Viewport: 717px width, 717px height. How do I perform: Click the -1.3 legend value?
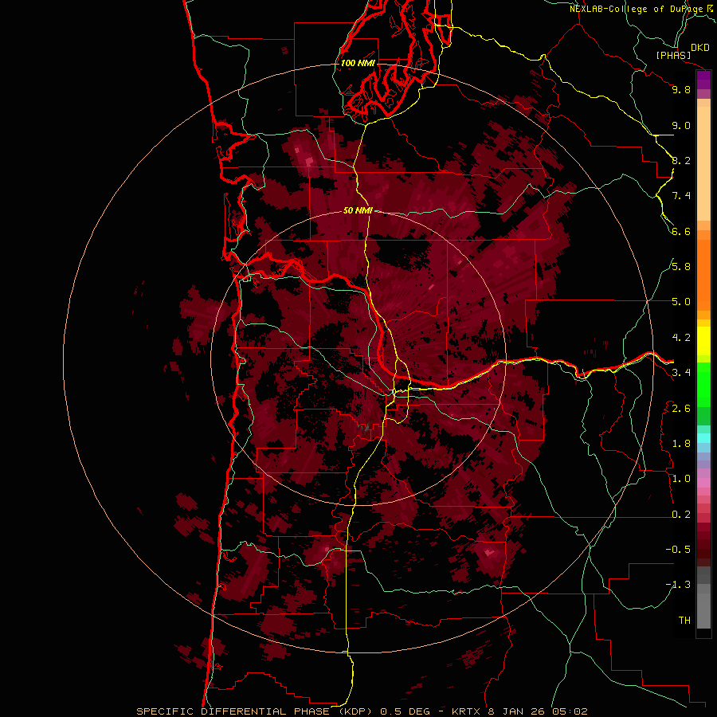coord(678,585)
